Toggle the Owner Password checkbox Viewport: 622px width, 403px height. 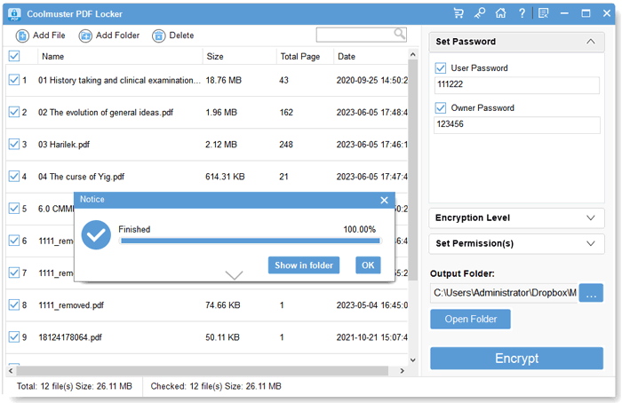441,107
